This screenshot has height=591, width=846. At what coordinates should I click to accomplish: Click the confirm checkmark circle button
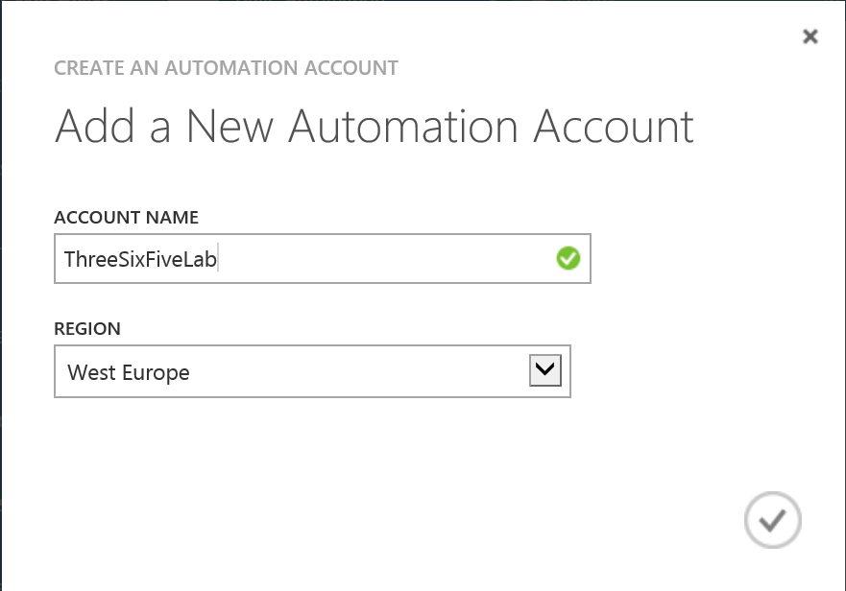click(772, 520)
